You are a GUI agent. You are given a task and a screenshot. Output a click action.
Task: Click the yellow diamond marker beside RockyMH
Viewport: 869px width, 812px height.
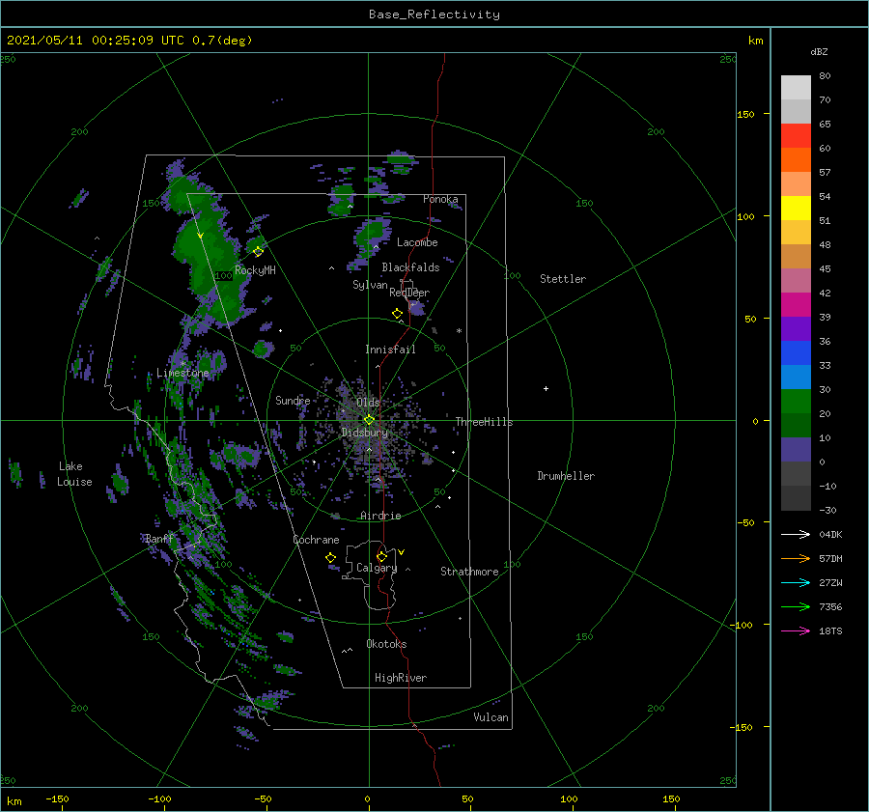click(x=258, y=252)
